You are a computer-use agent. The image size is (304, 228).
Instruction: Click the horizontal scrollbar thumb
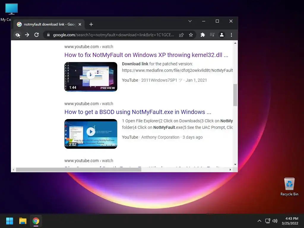tap(78, 170)
